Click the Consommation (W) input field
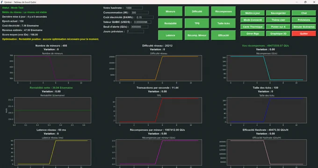The height and width of the screenshot is (168, 318). click(x=140, y=13)
